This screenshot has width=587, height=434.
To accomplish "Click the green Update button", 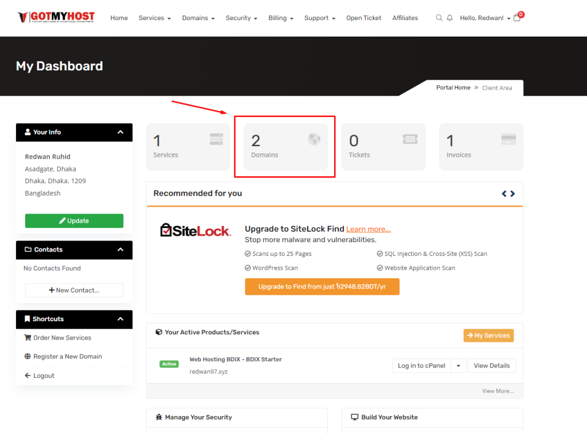I will coord(74,221).
